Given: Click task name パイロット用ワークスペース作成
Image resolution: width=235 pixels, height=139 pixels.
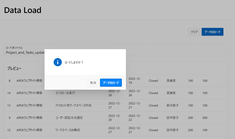Looking at the screenshot, I should 73,105.
